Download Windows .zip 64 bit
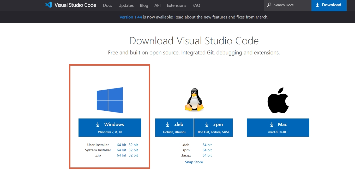 122,155
